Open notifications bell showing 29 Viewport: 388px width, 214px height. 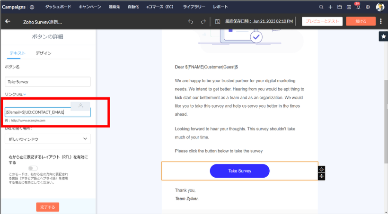[x=358, y=7]
